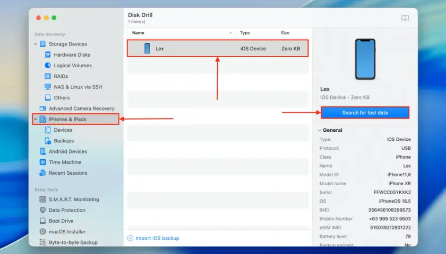Click the NAS & Linux via SSH icon

point(48,87)
